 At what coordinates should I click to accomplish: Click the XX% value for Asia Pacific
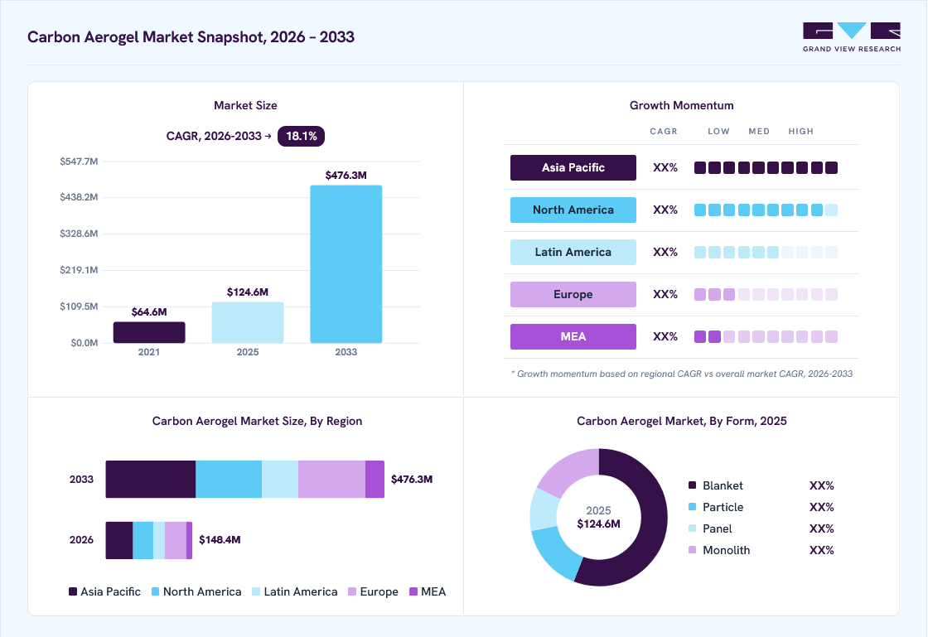click(665, 168)
